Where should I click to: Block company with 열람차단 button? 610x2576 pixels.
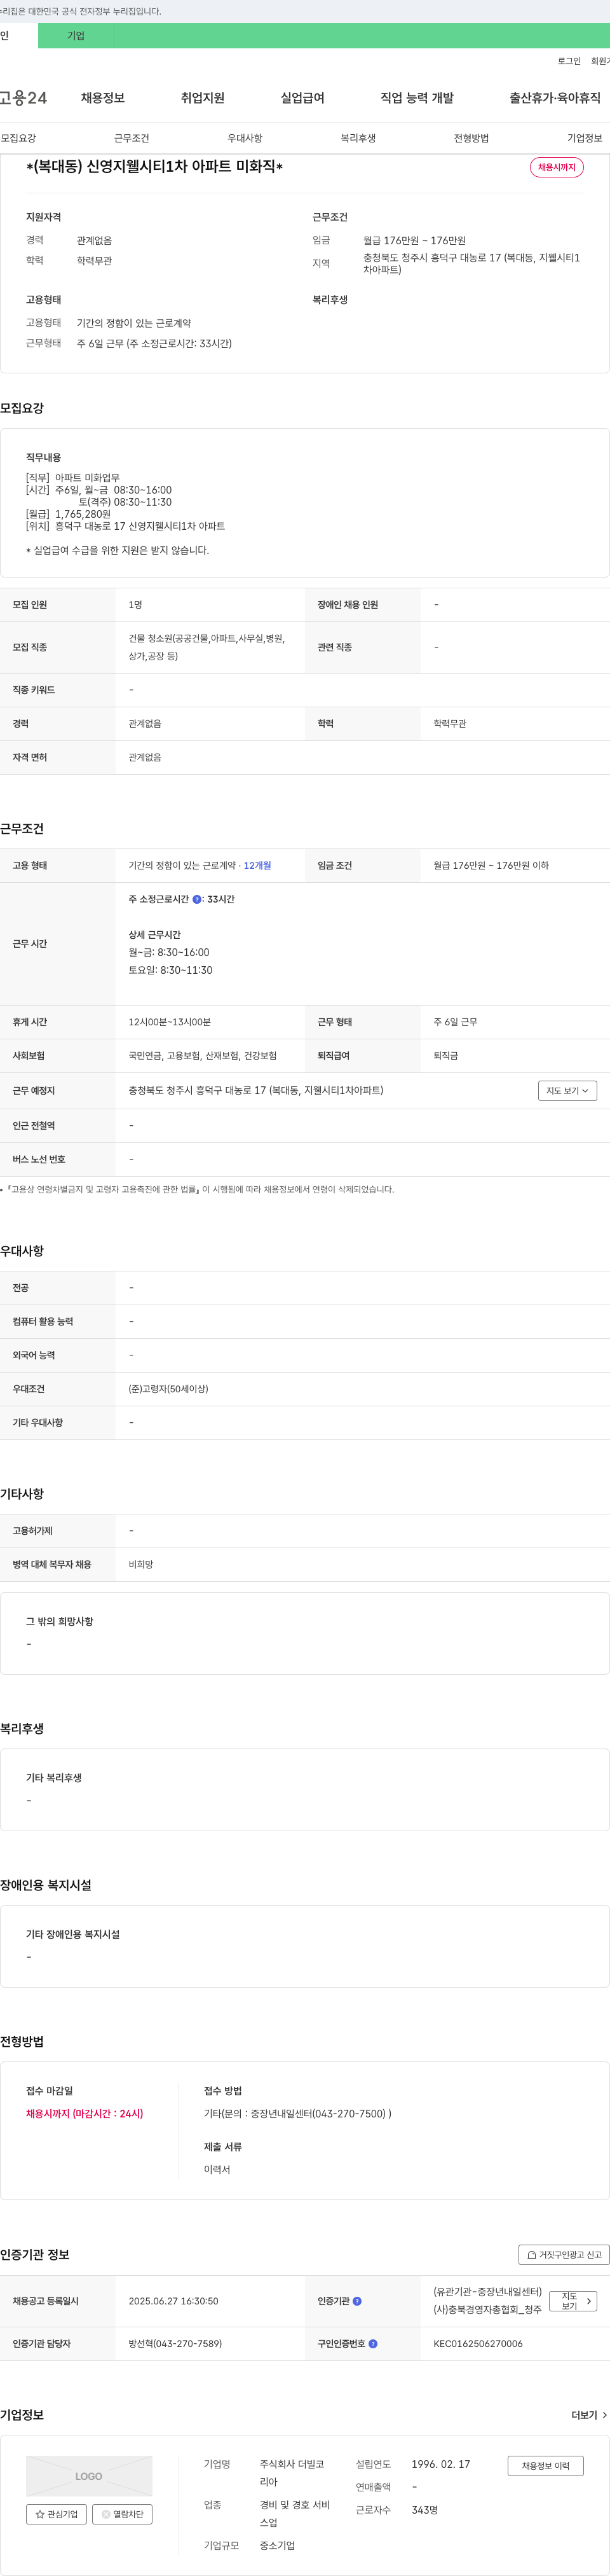[123, 2513]
